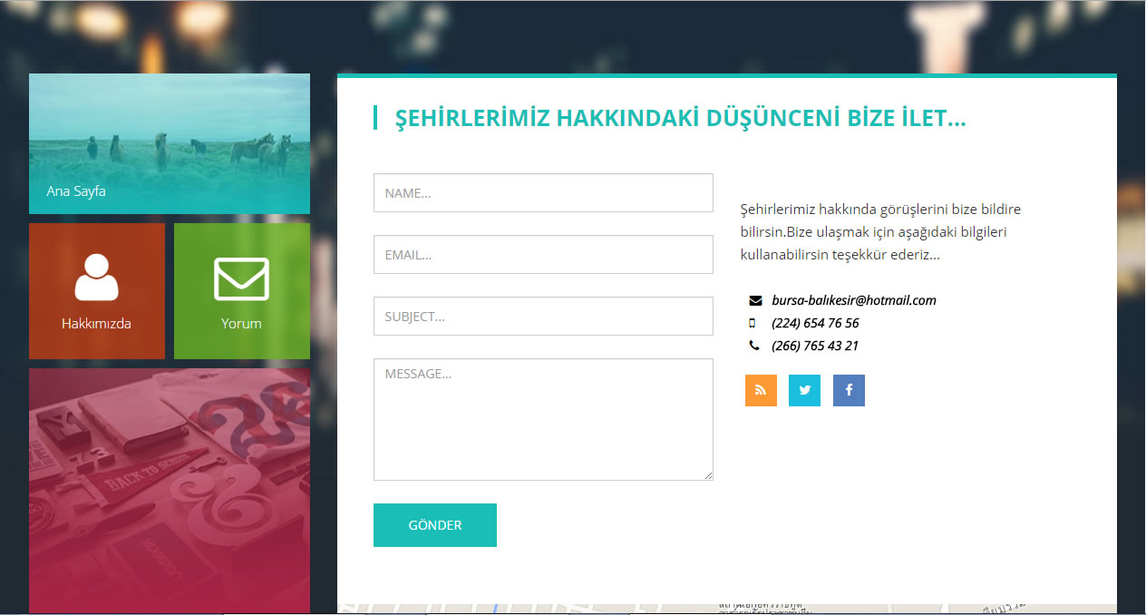
Task: Select the Hakkımızda navigation tile
Action: (97, 291)
